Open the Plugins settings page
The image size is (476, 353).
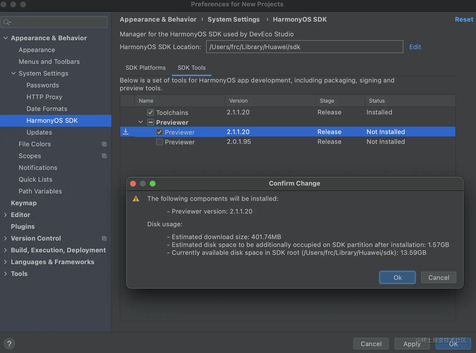[23, 226]
